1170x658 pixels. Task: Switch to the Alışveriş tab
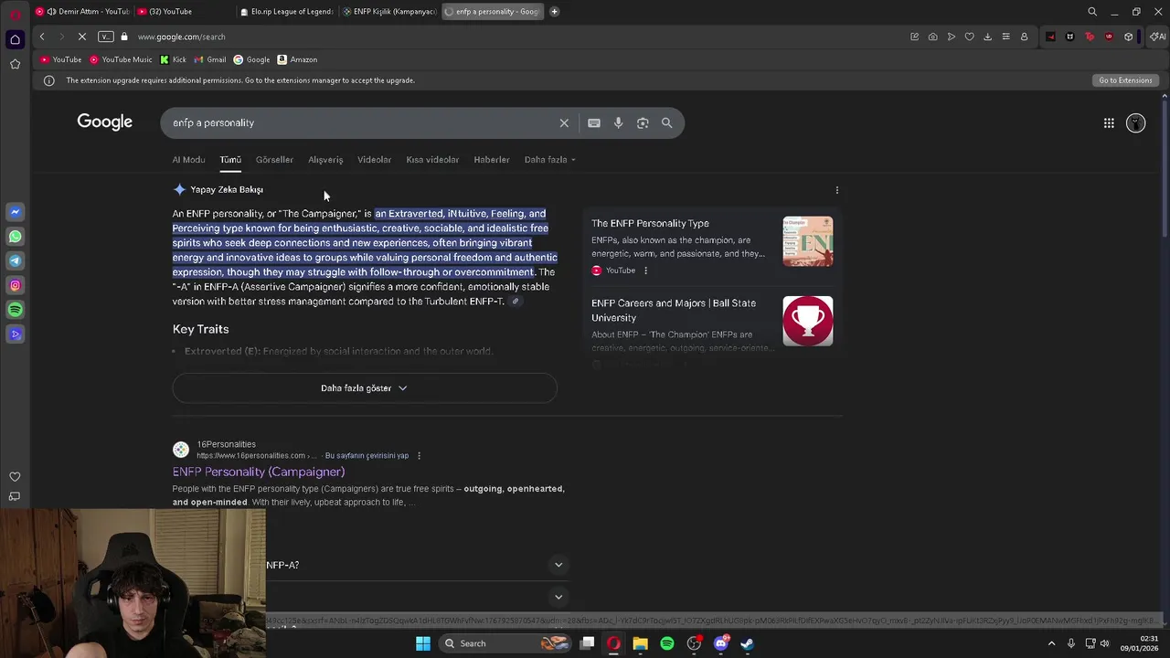[x=325, y=160]
